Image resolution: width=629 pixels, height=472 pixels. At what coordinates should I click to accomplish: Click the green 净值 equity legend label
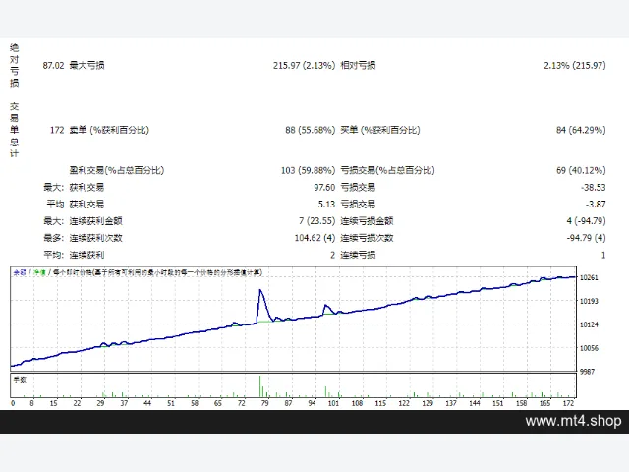point(40,273)
